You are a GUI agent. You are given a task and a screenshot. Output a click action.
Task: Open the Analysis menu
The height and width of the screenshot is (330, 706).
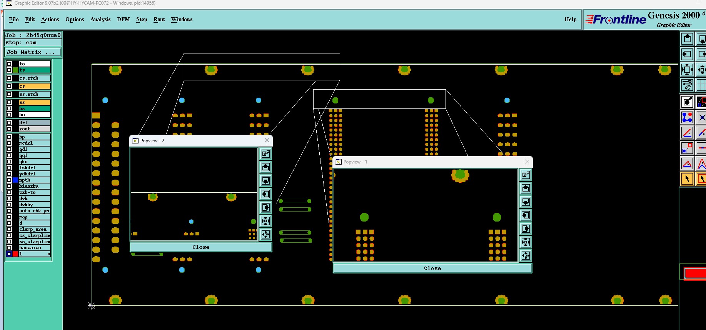100,19
